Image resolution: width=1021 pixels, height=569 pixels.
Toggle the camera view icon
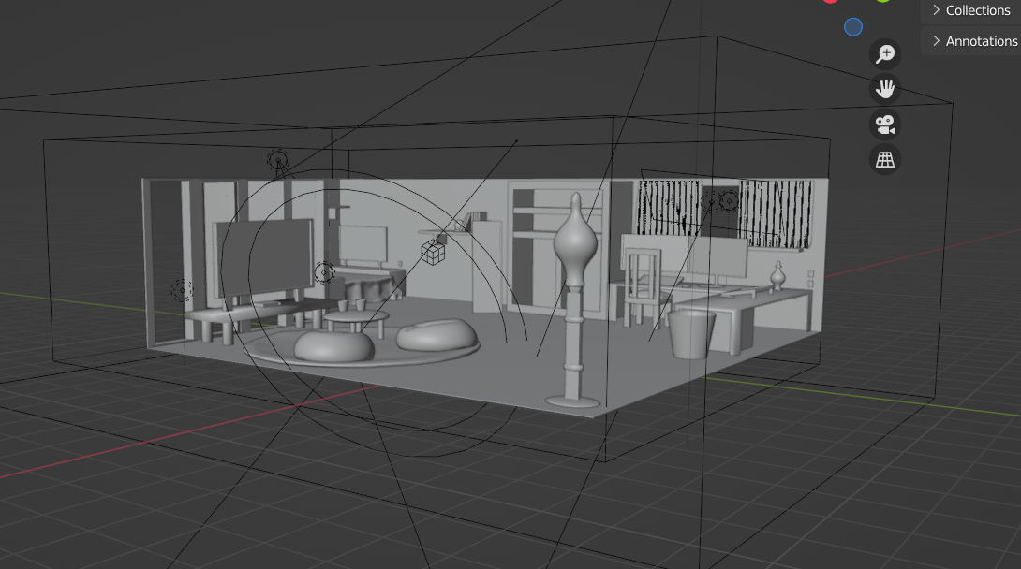(885, 124)
